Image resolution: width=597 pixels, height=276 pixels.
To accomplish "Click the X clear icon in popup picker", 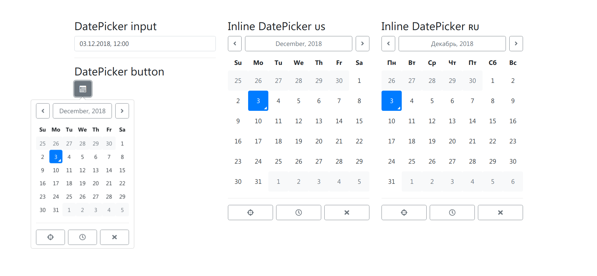I will (114, 237).
